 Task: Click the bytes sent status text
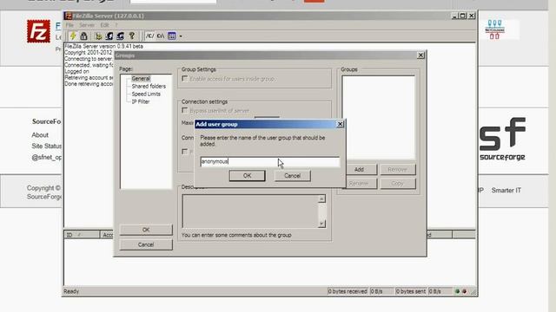411,291
